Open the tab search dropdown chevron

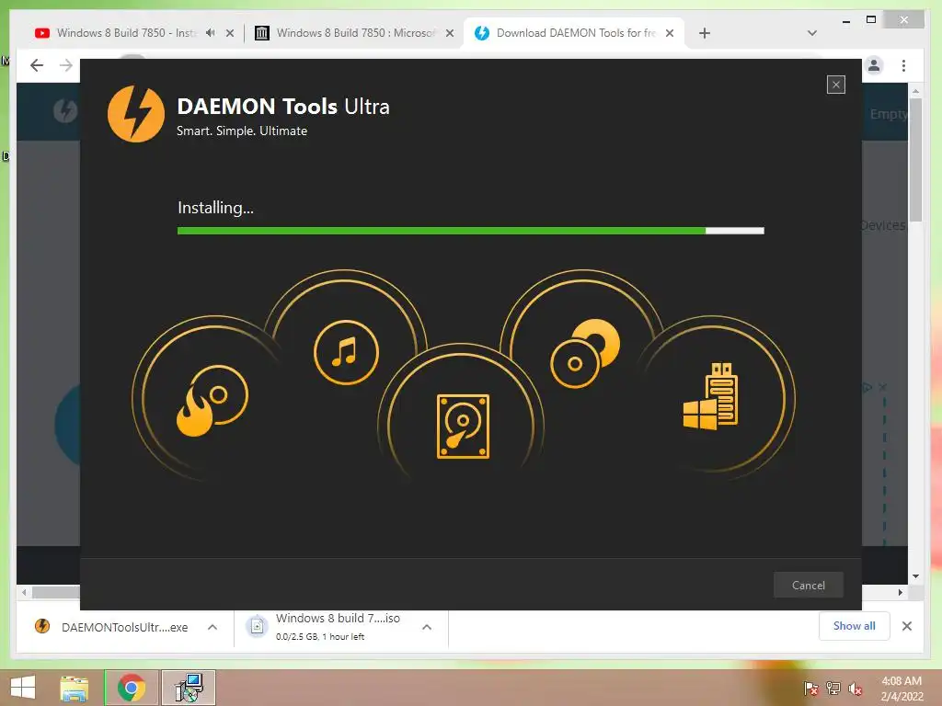(811, 33)
